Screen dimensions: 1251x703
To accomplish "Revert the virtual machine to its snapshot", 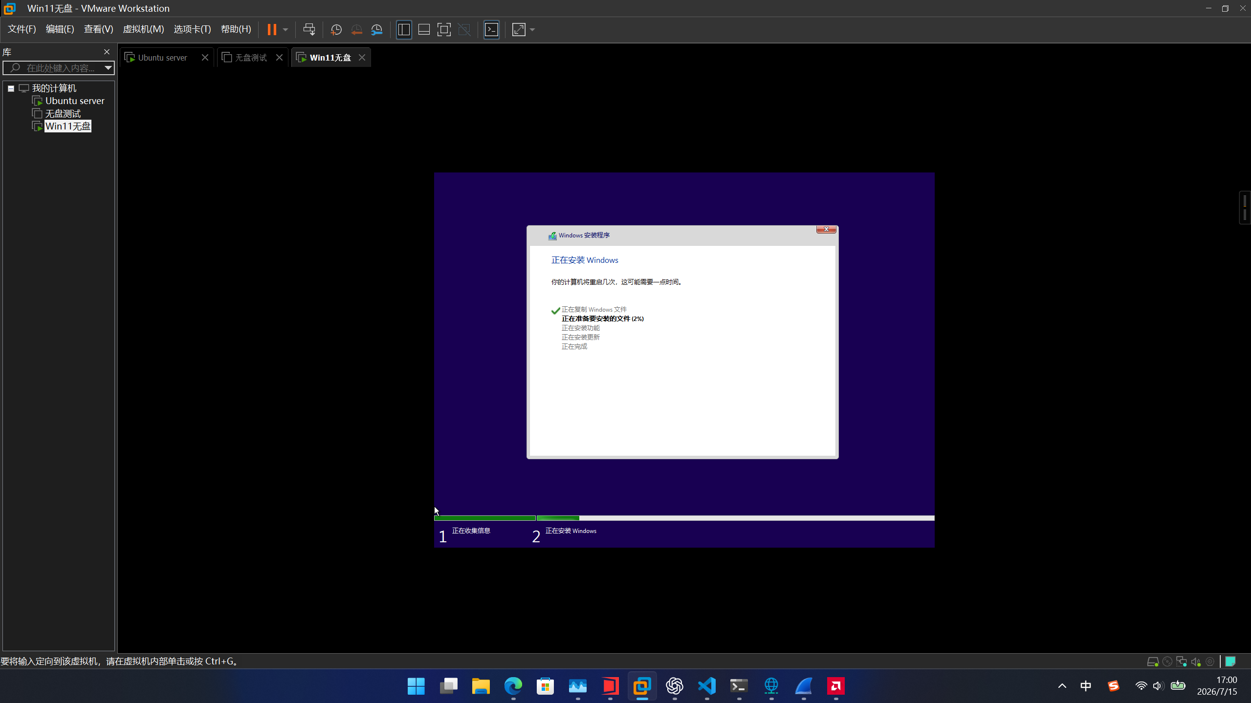I will tap(357, 30).
